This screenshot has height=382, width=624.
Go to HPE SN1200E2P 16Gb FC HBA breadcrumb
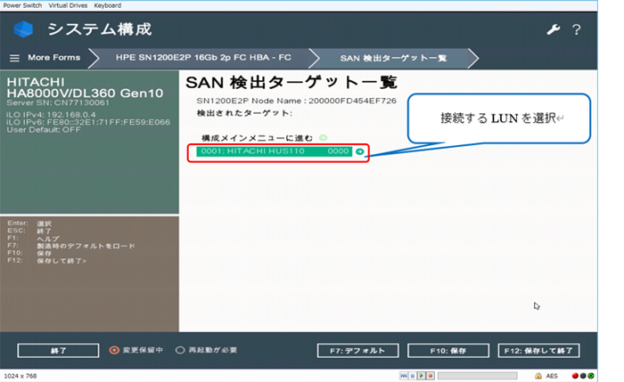pos(203,58)
